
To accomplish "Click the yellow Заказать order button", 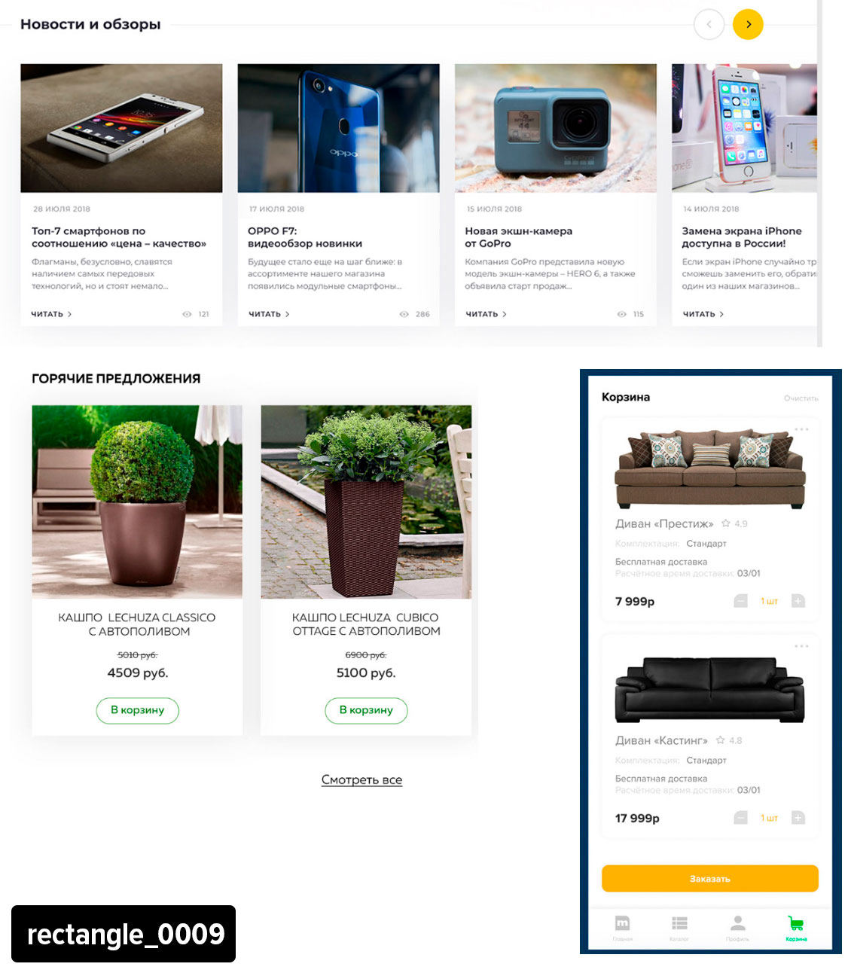I will 709,879.
